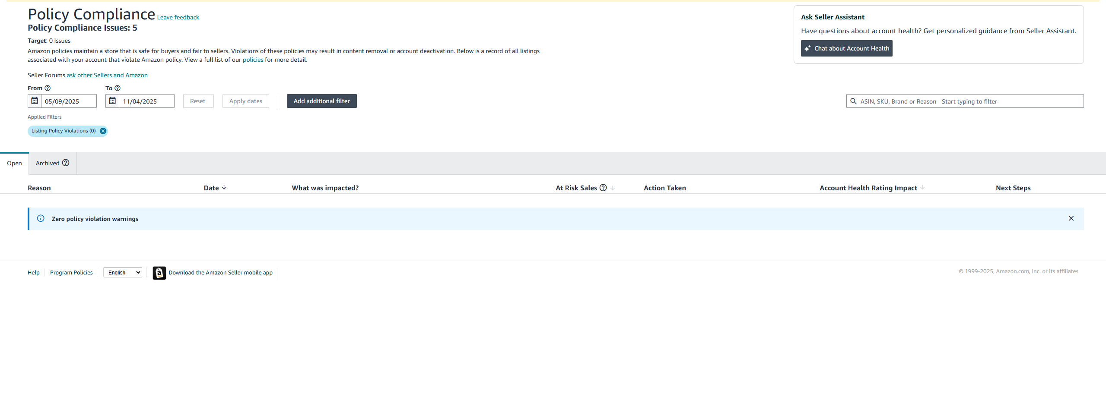1106x416 pixels.
Task: Switch to the Open tab
Action: [14, 163]
